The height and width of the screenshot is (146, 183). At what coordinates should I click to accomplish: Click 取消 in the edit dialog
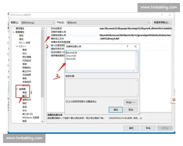(x=131, y=110)
